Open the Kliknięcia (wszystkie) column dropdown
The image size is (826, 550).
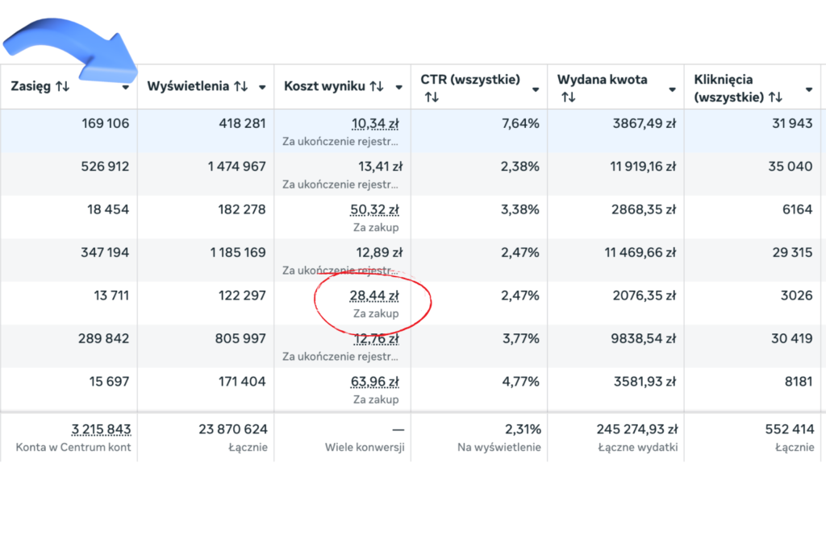click(x=809, y=89)
